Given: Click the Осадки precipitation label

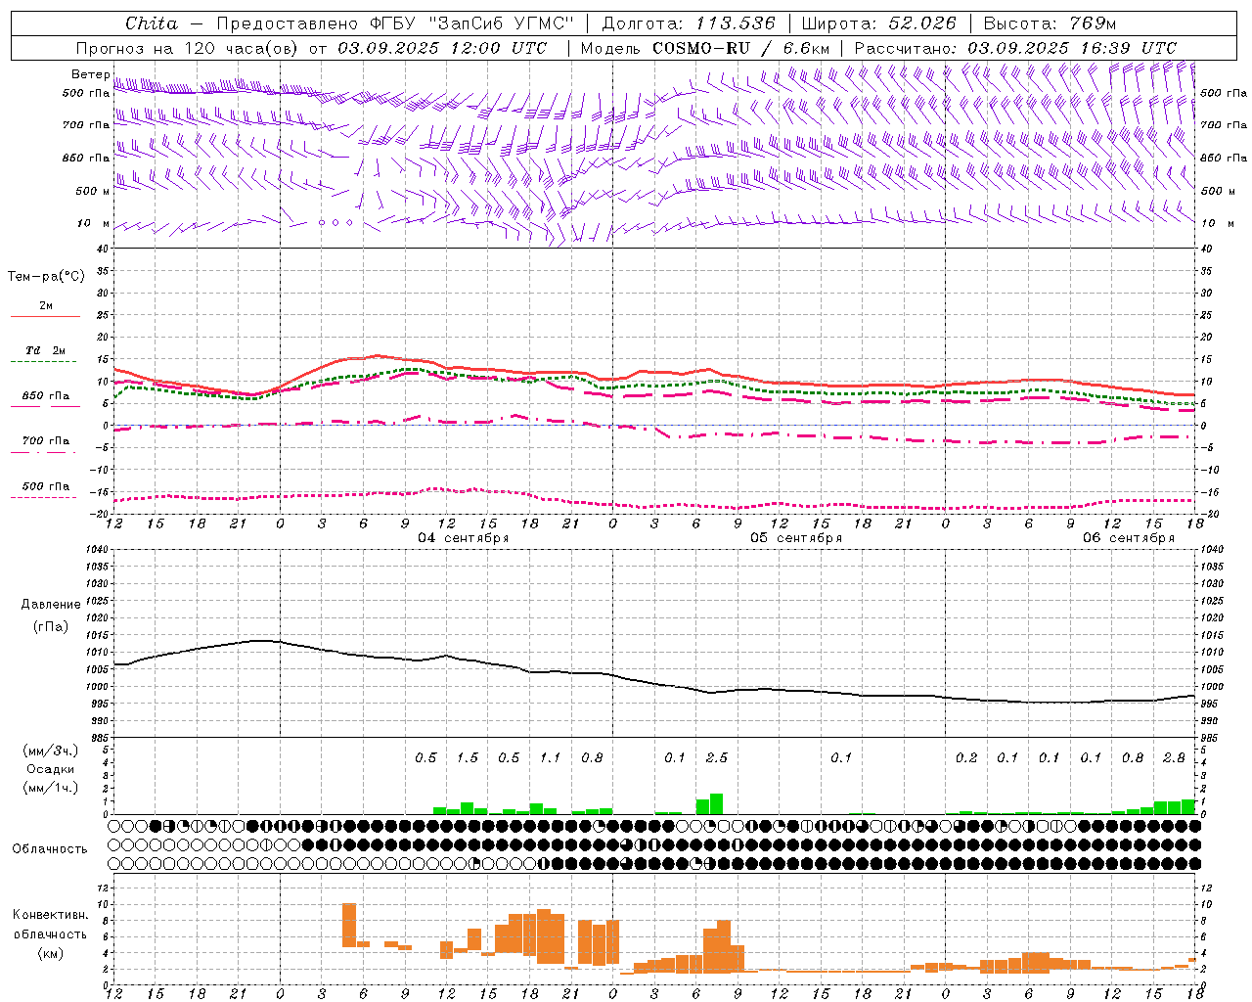Looking at the screenshot, I should coord(51,770).
